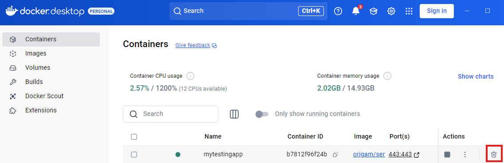Delete the mytestingapp container
Screen dimensions: 504x163
coord(494,155)
